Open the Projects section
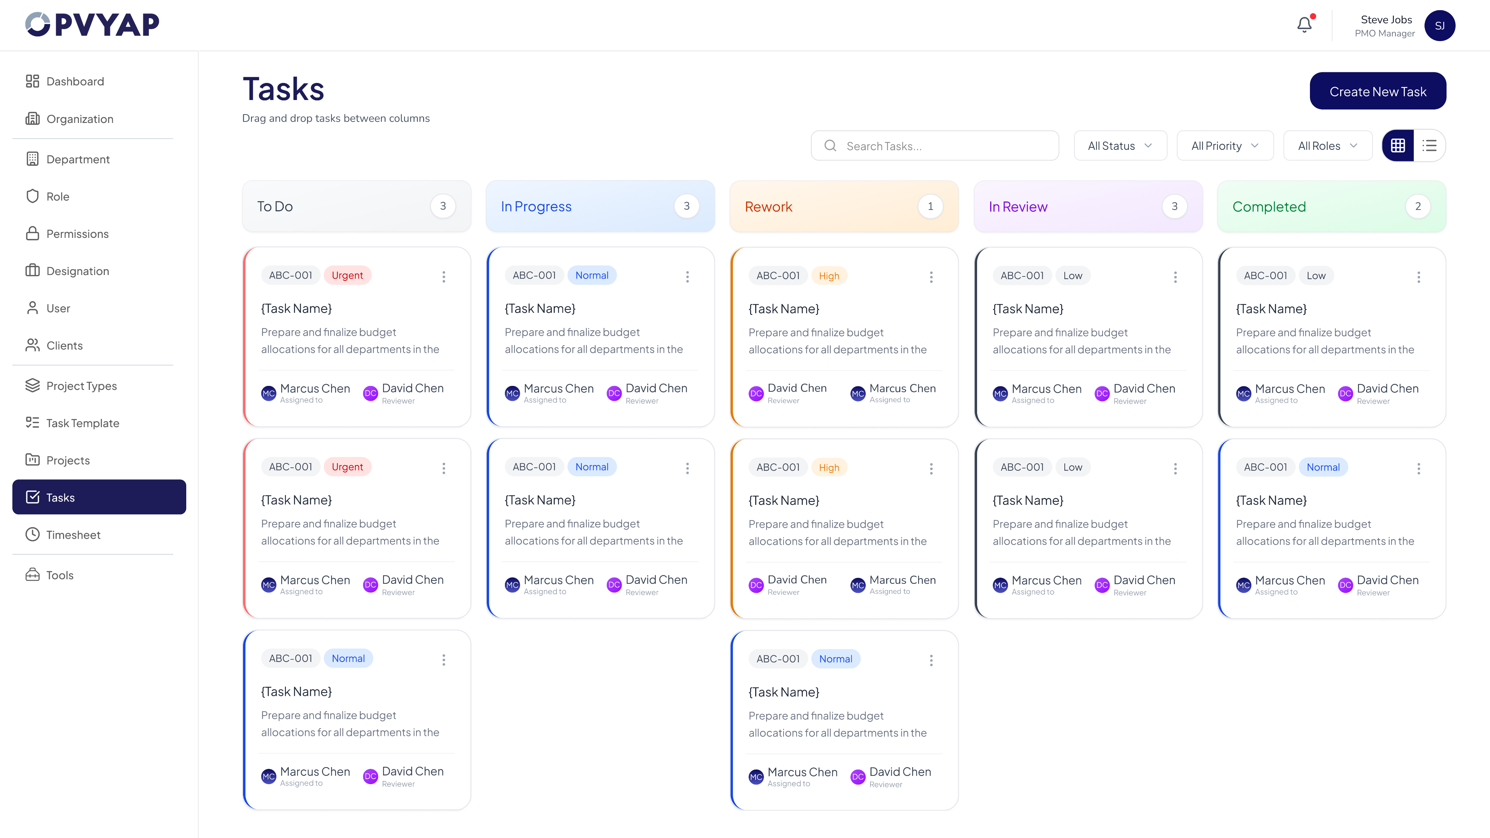This screenshot has width=1490, height=838. pyautogui.click(x=68, y=460)
